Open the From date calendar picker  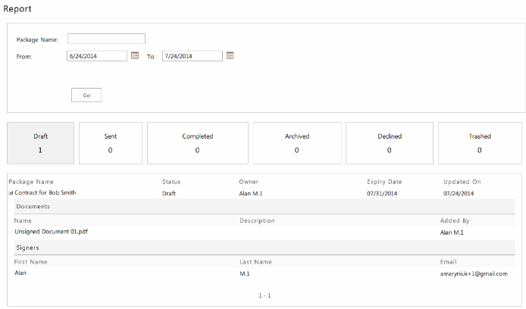click(135, 55)
